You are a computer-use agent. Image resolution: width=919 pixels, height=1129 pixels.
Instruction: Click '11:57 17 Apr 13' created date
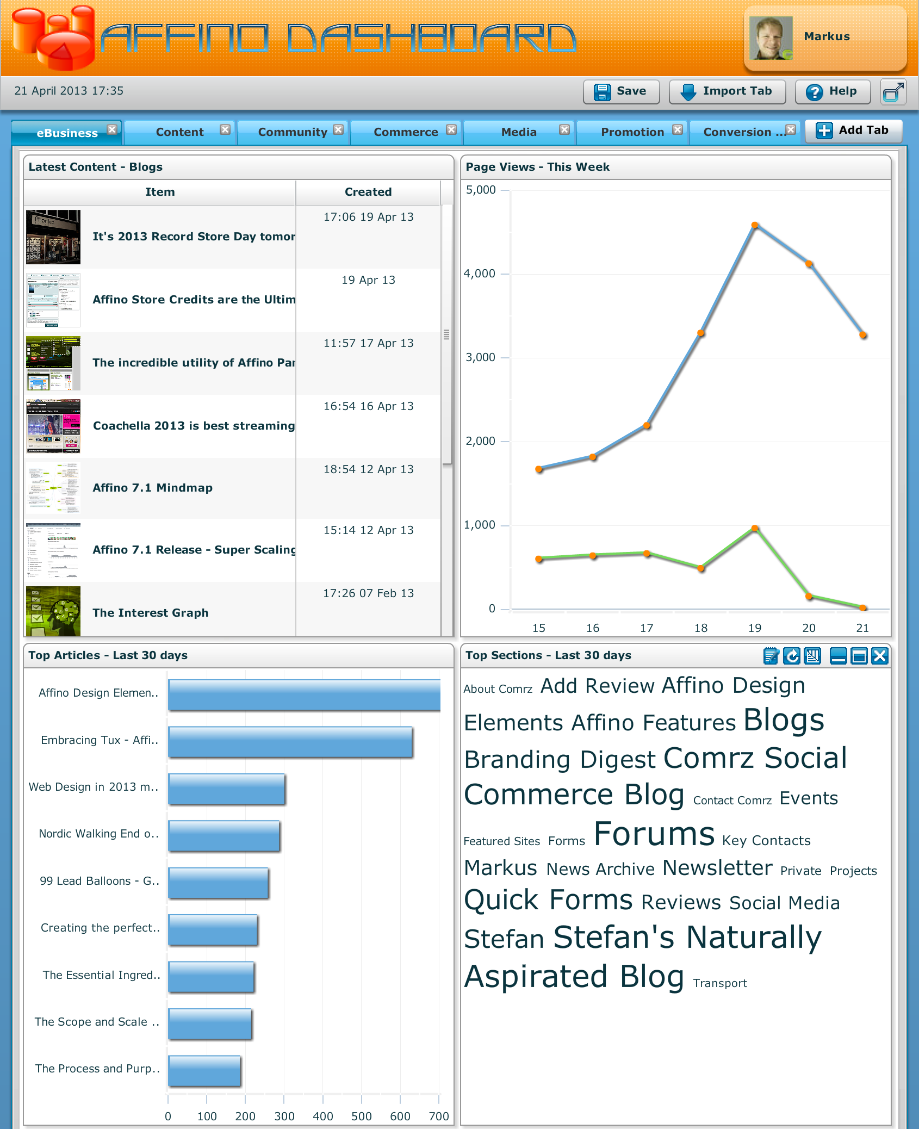[x=368, y=343]
